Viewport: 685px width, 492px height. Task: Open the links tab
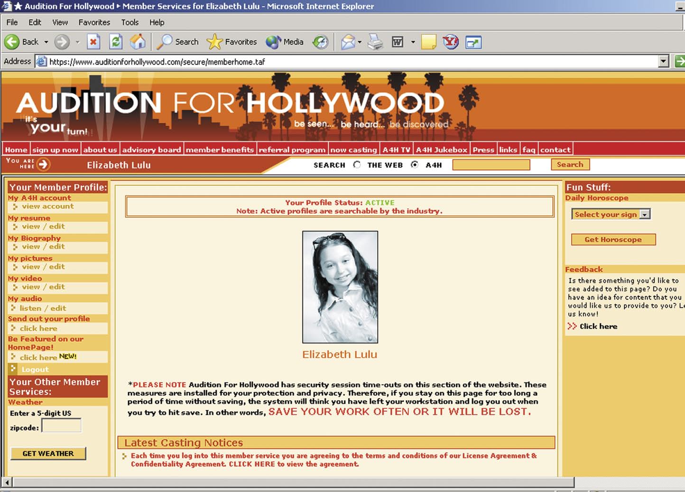[x=508, y=149]
